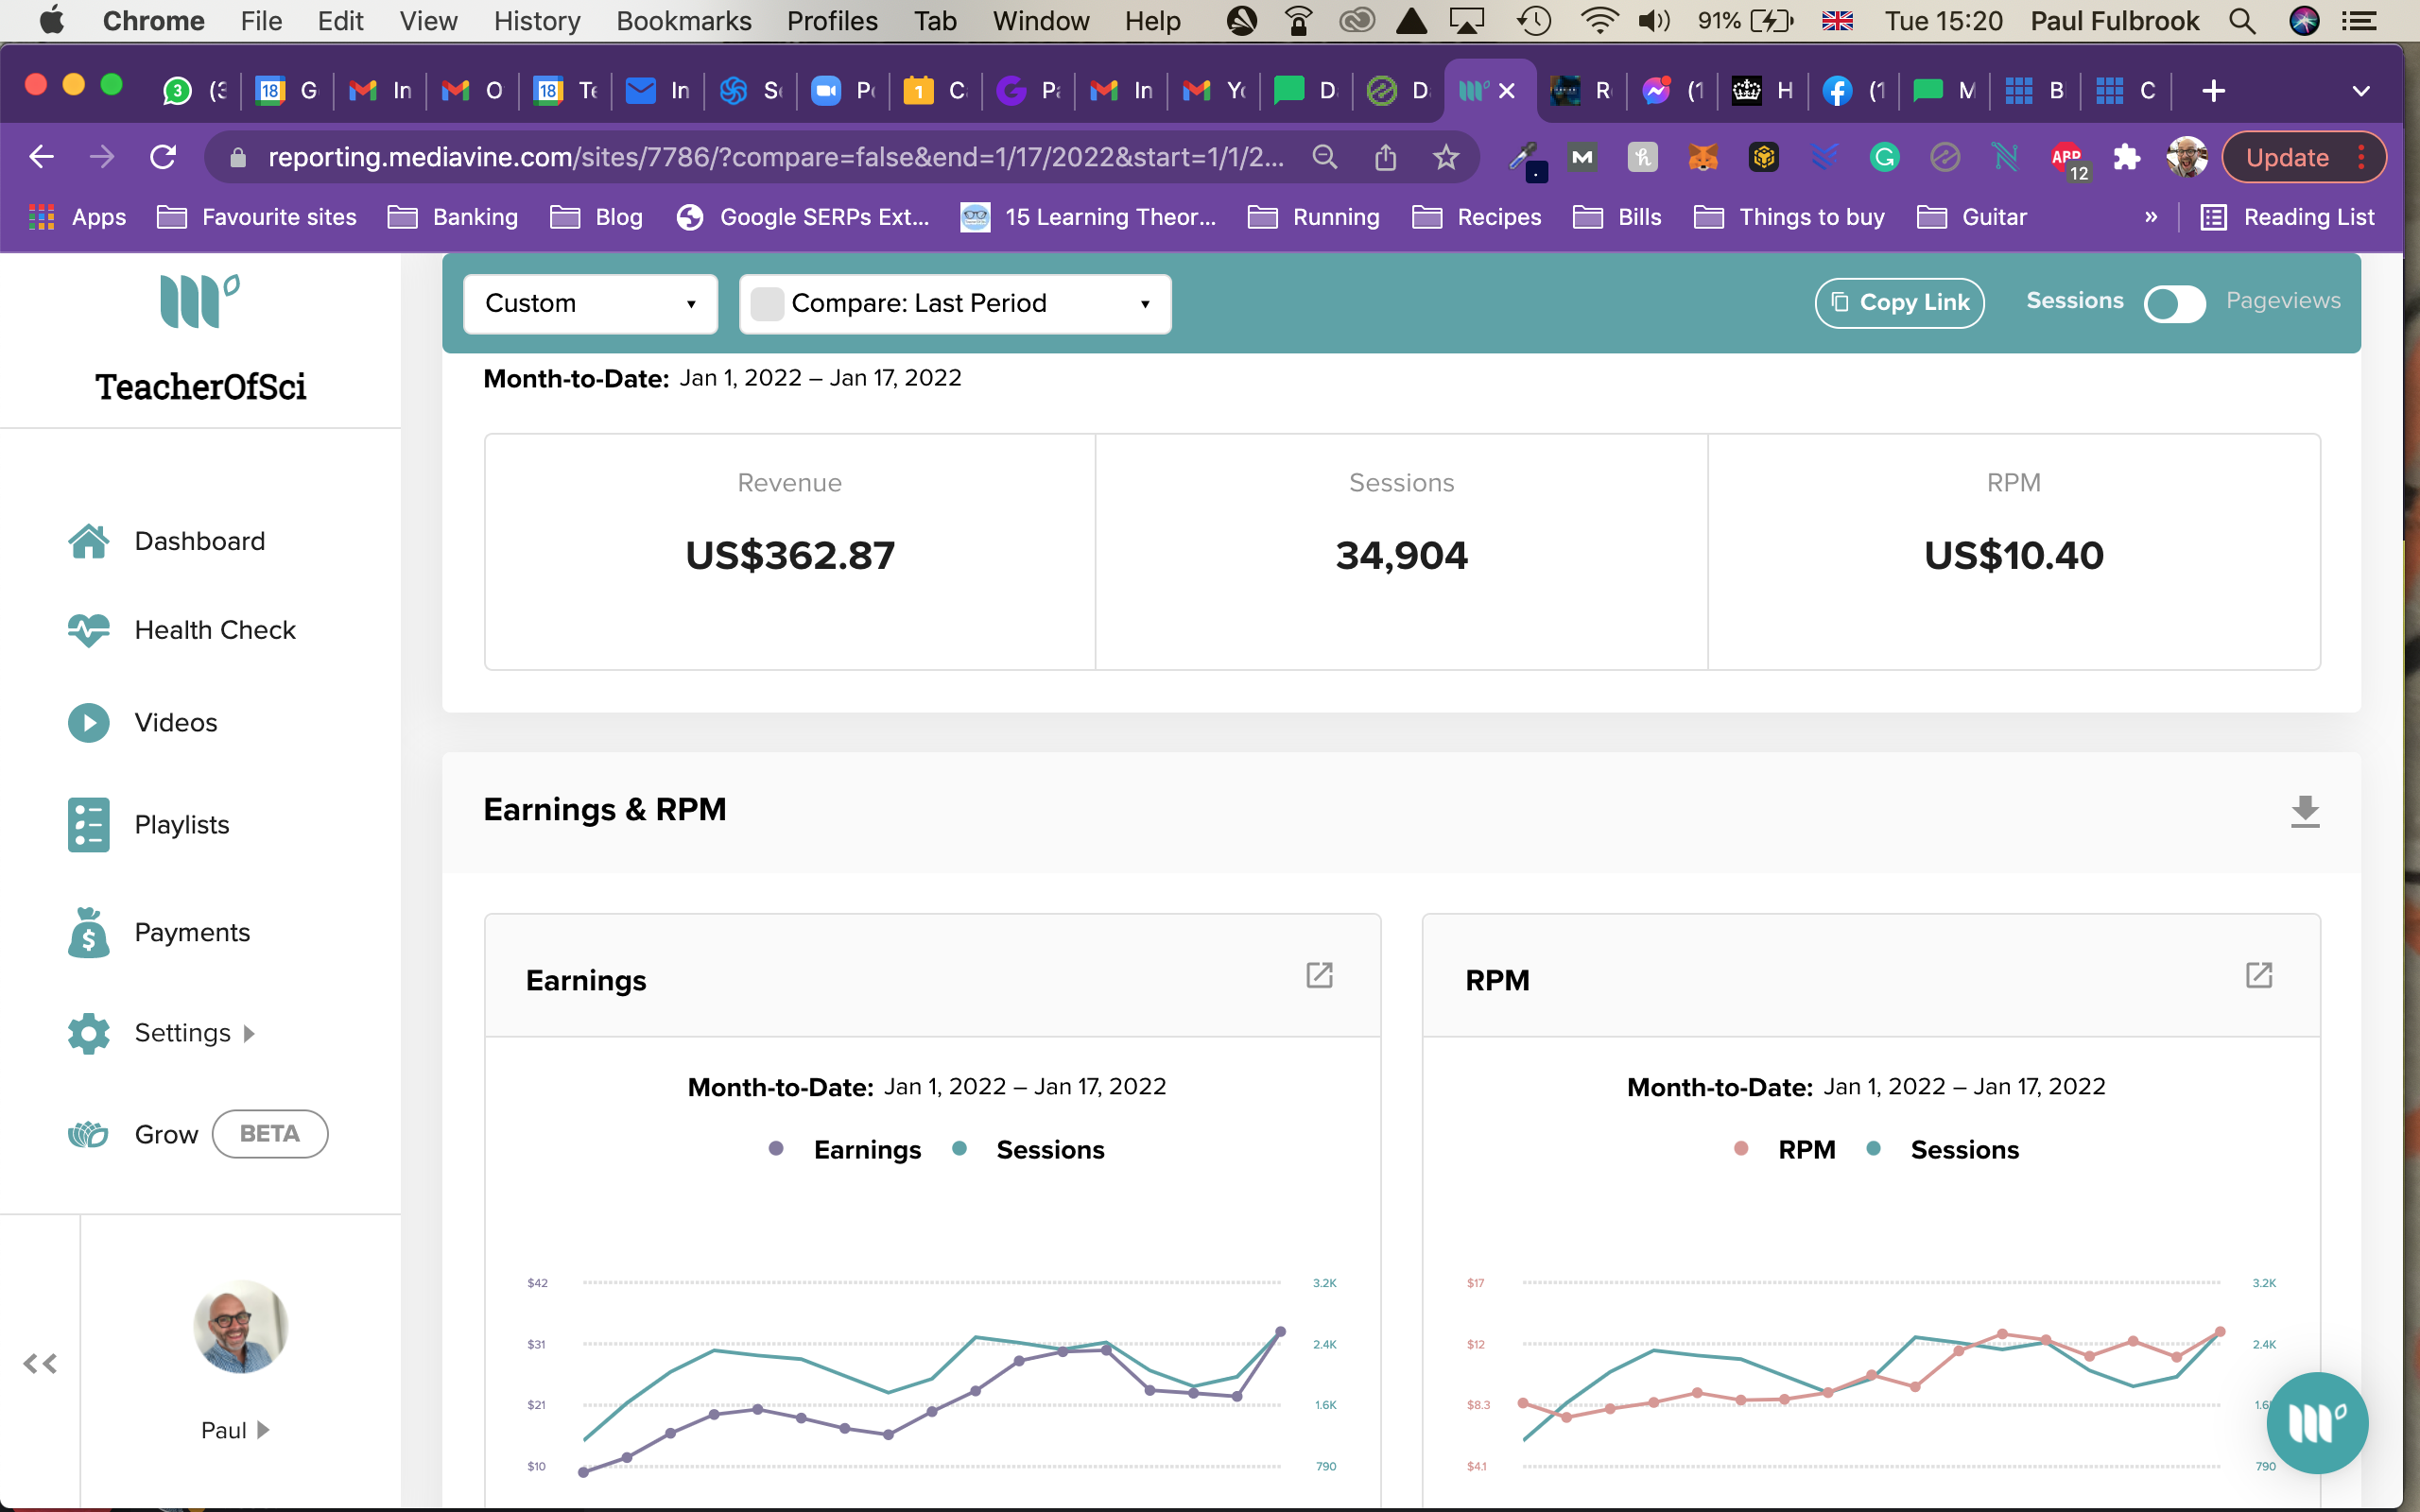Viewport: 2420px width, 1512px height.
Task: Click the address bar URL
Action: pyautogui.click(x=775, y=157)
